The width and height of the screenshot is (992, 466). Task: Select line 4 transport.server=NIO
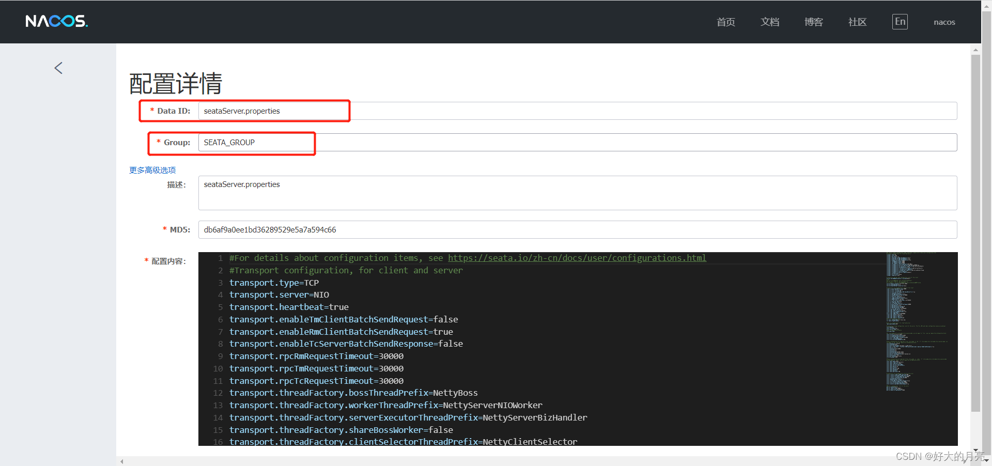[279, 295]
